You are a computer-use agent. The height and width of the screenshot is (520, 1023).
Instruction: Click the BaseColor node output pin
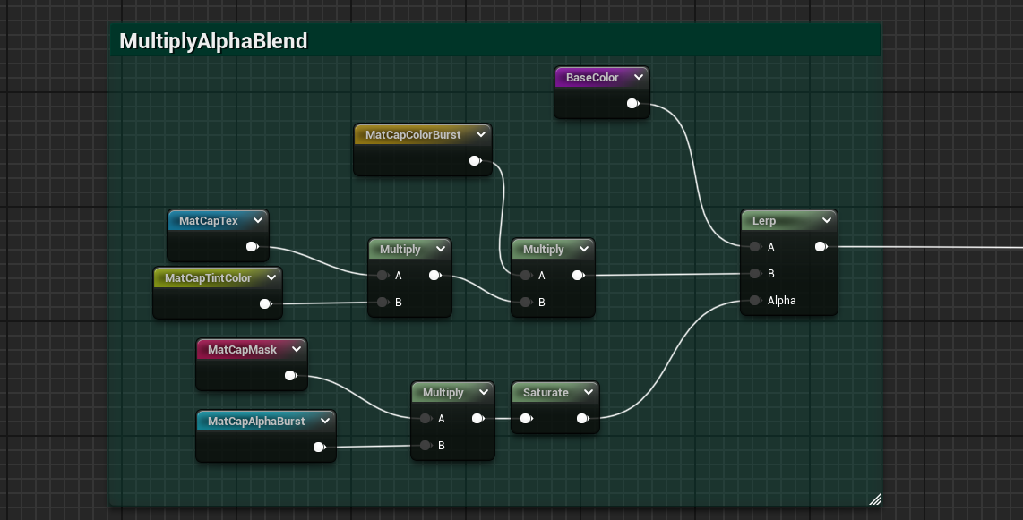[632, 104]
